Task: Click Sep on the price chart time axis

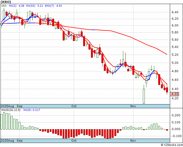Action: 20,106
